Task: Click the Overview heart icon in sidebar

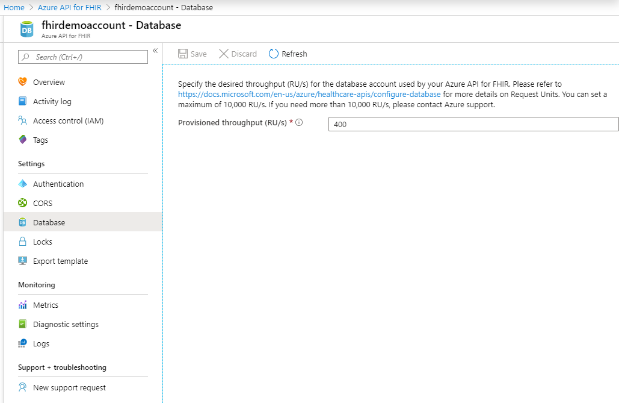Action: [23, 82]
